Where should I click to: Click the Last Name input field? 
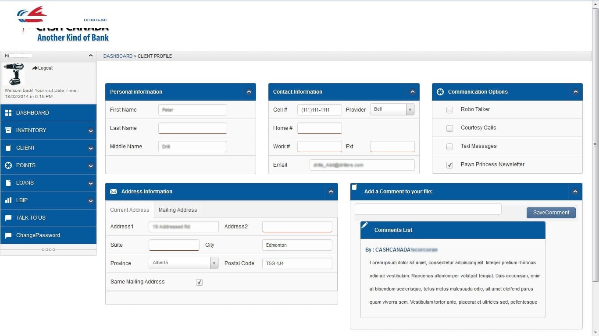click(193, 128)
